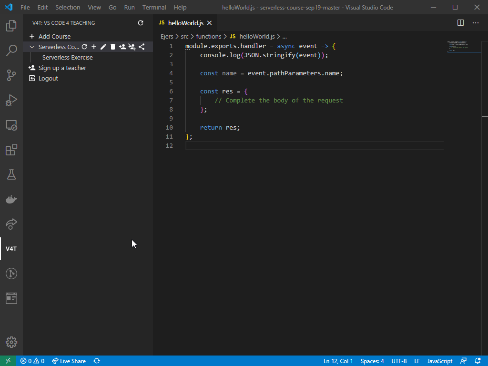Open the Edit menu
The image size is (488, 366).
click(42, 7)
